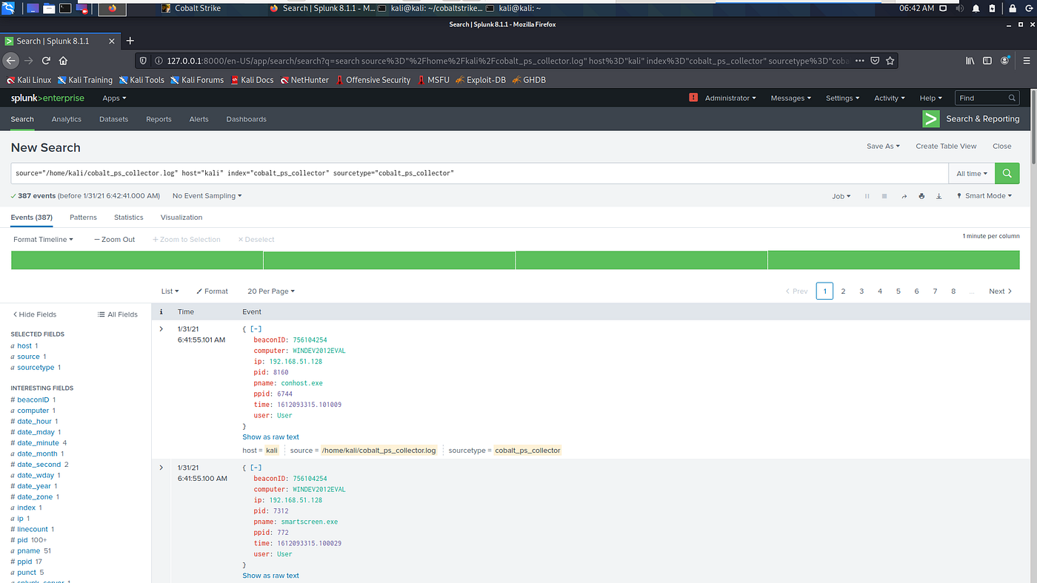1037x583 pixels.
Task: Show site information for 127.0.0.1
Action: 159,61
